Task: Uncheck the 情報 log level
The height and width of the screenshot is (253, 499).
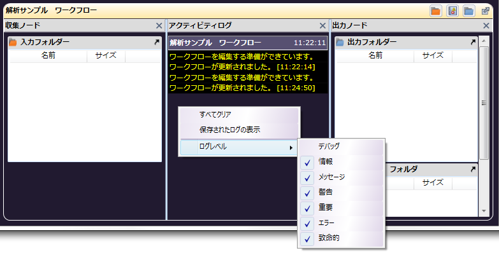Action: pos(342,162)
